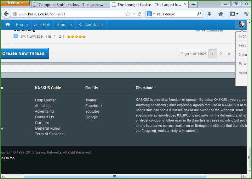
Task: Bookmark page with the star icon
Action: click(128, 14)
